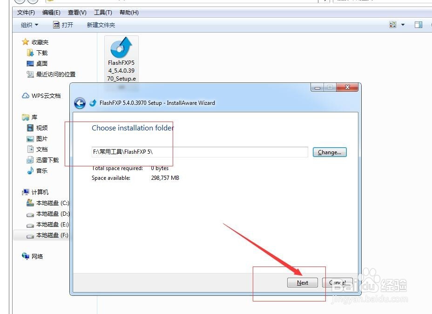Click the installer's blue Back arrow
Image resolution: width=432 pixels, height=314 pixels.
click(80, 103)
